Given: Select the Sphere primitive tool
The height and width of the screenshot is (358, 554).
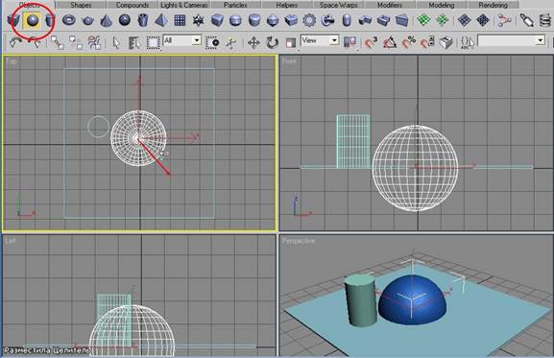Looking at the screenshot, I should pyautogui.click(x=32, y=20).
